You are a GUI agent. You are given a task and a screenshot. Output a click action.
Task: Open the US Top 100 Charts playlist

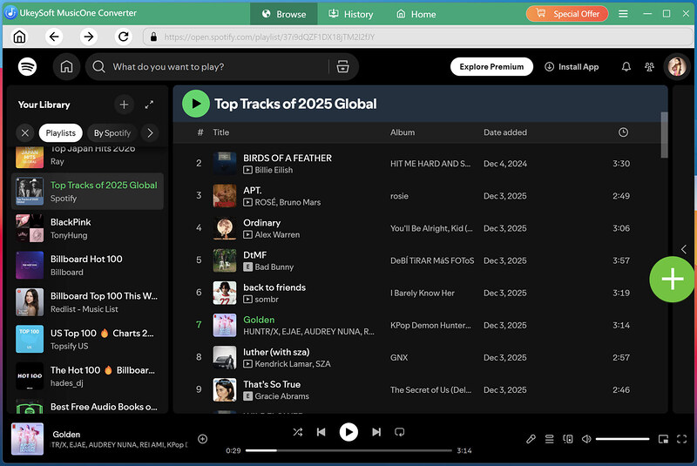[87, 339]
